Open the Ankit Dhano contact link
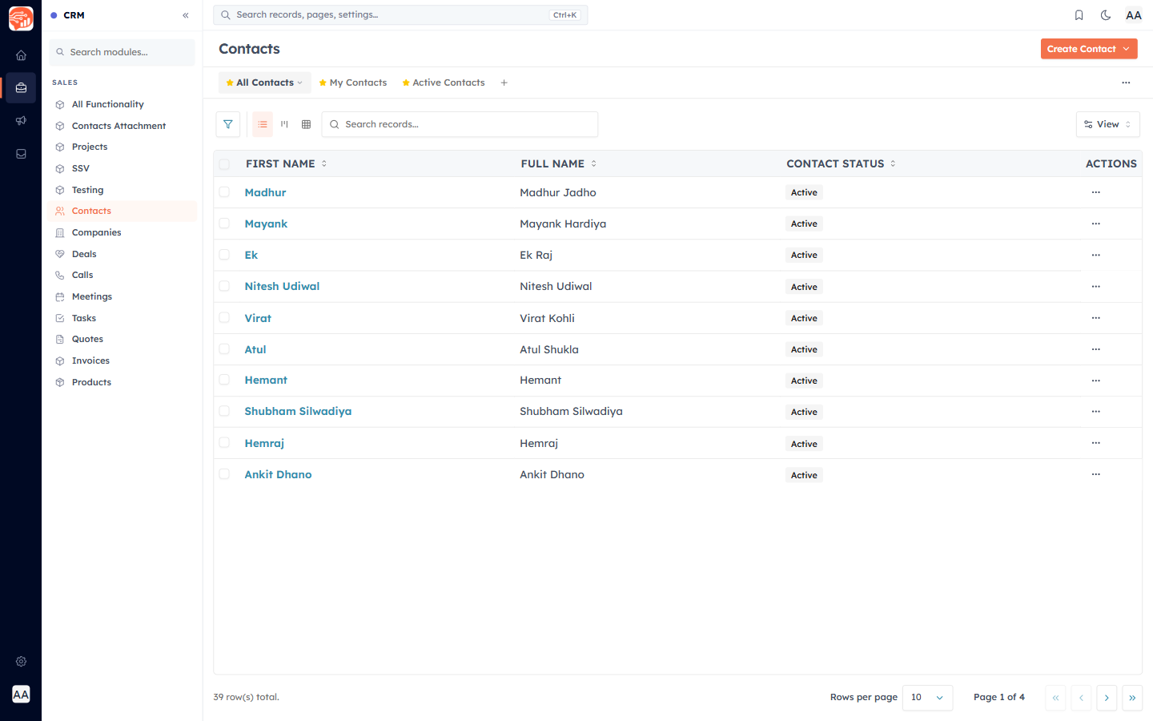The width and height of the screenshot is (1153, 721). point(278,474)
